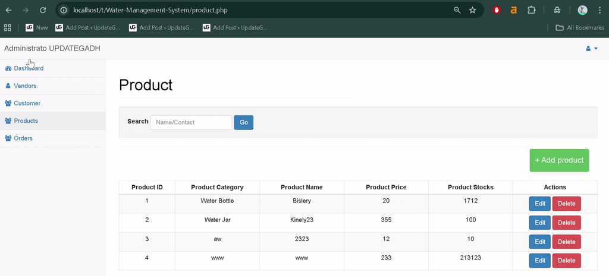609x276 pixels.
Task: Click the '+ Add product' button
Action: pyautogui.click(x=559, y=160)
